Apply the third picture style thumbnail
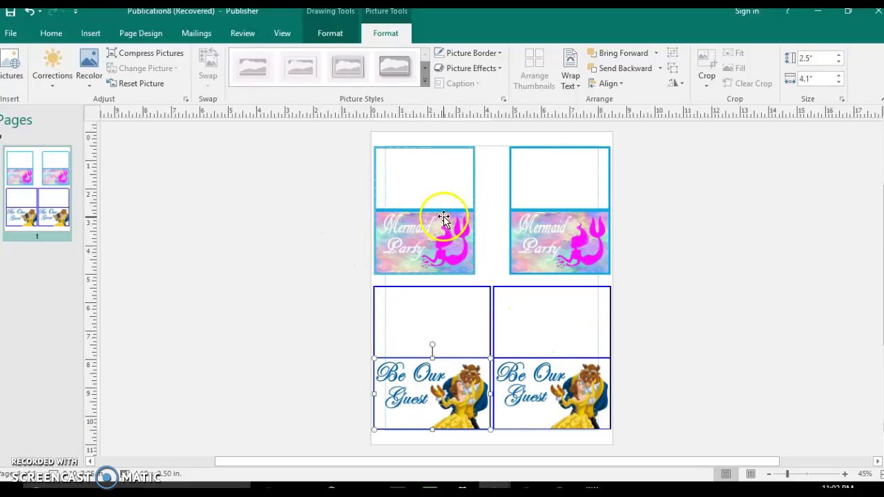This screenshot has width=884, height=497. (x=347, y=67)
